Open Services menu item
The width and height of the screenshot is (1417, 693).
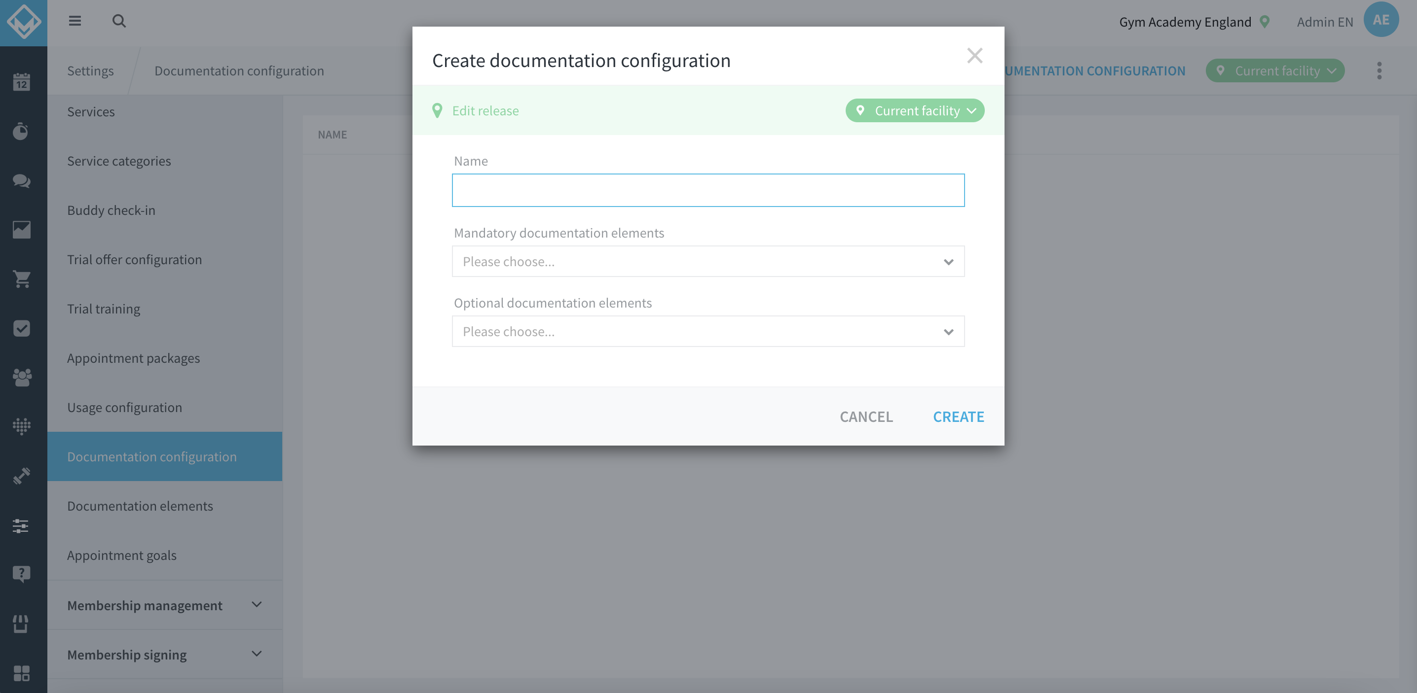coord(164,111)
